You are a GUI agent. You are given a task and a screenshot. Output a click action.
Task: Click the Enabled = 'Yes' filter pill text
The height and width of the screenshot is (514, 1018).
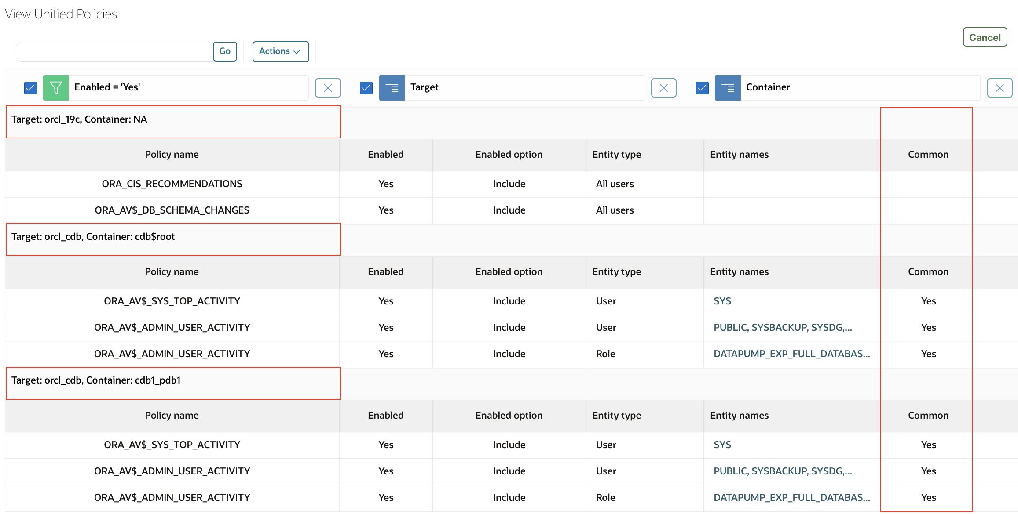click(x=107, y=87)
